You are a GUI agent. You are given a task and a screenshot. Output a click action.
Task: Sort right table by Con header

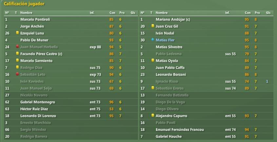(248, 13)
